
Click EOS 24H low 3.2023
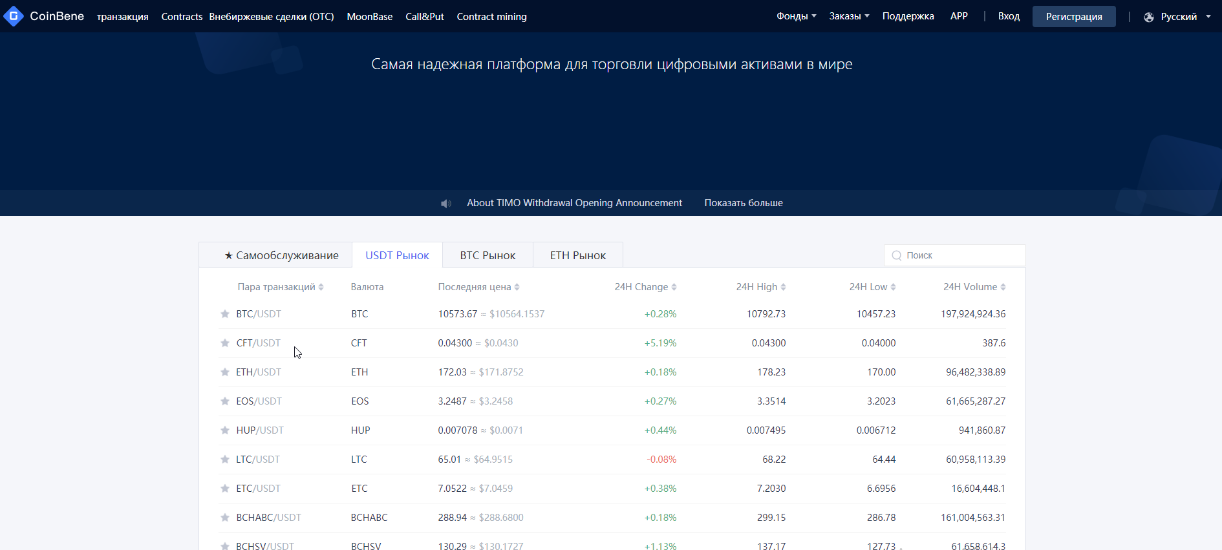[881, 401]
